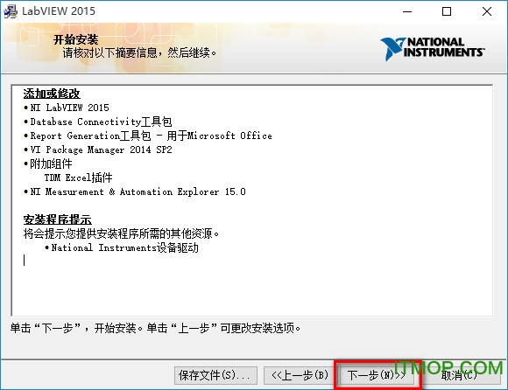Screen dimensions: 508x390
Task: Go back with <<上一步(B) button
Action: (300, 375)
